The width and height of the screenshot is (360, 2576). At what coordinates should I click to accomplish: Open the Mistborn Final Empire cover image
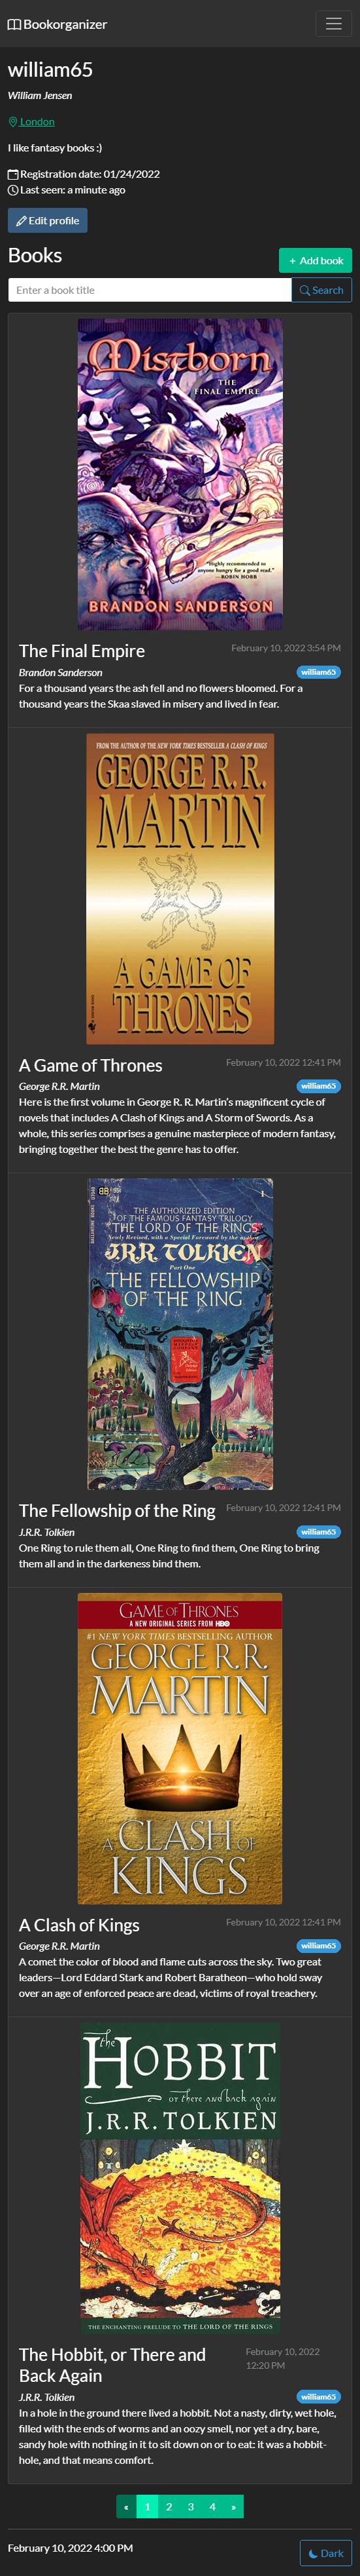(x=180, y=474)
